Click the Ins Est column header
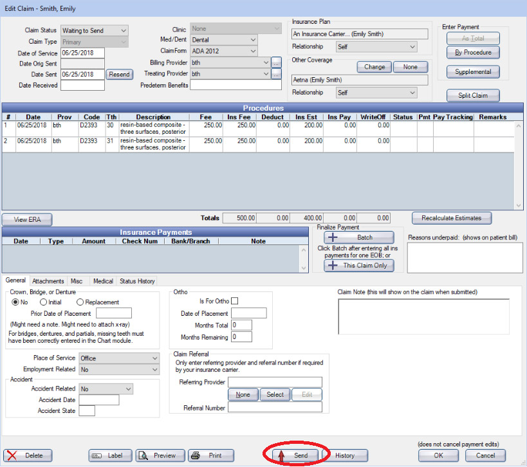 pyautogui.click(x=306, y=117)
